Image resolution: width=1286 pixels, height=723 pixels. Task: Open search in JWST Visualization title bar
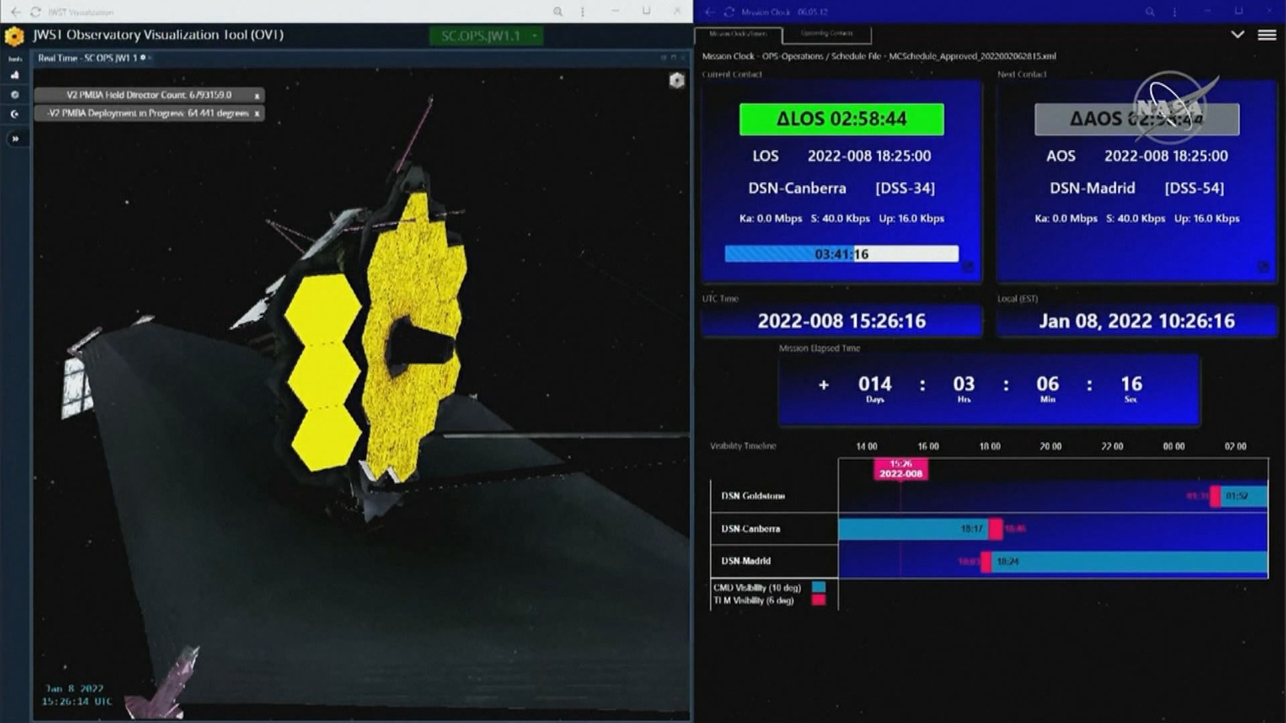tap(557, 11)
